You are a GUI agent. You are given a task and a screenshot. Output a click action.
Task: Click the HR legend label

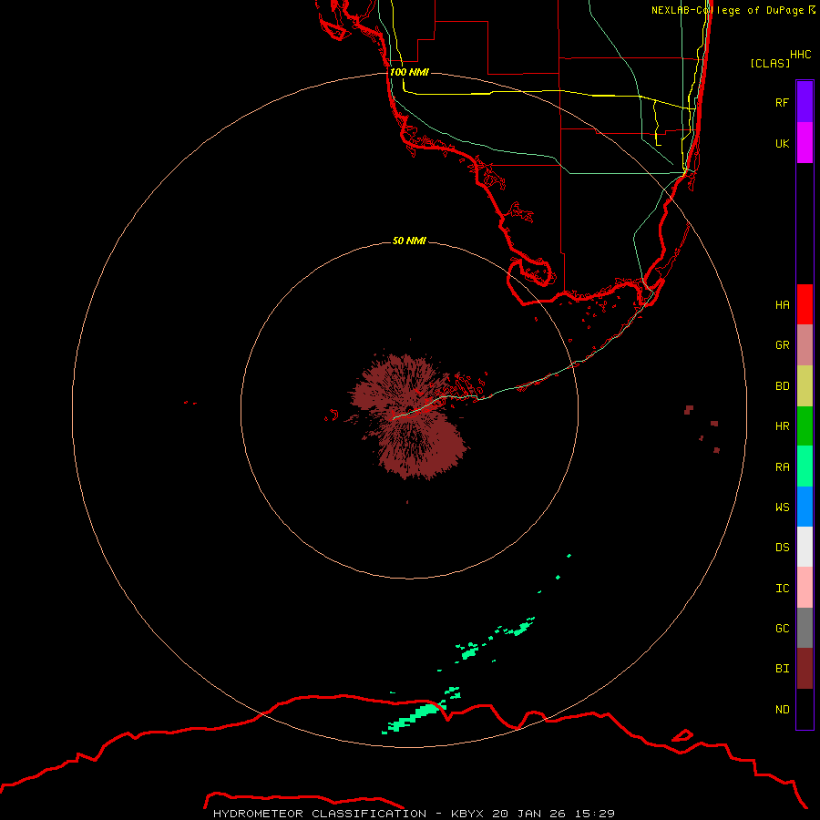(782, 426)
